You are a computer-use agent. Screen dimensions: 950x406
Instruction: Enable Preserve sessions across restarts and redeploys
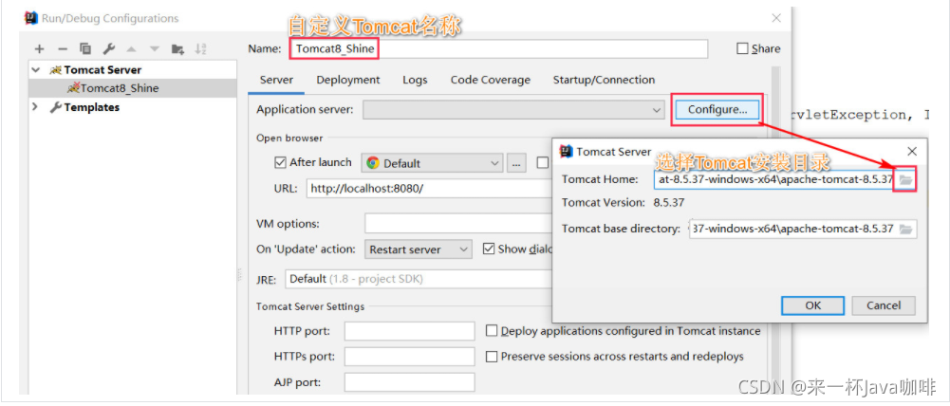tap(492, 357)
